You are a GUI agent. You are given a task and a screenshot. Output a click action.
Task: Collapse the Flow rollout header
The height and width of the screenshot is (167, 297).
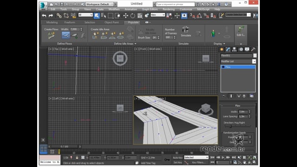click(x=238, y=106)
